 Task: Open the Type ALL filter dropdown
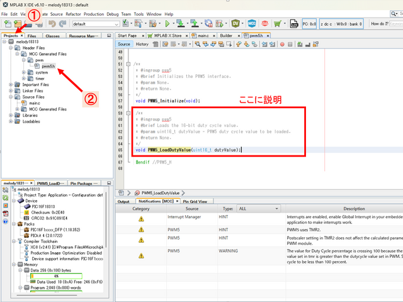(259, 208)
